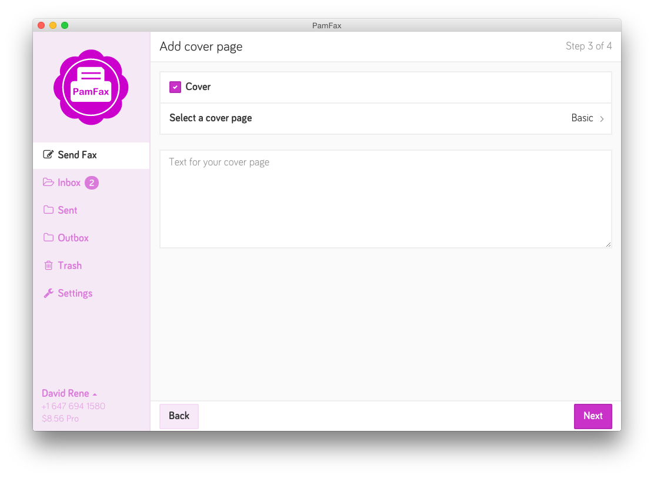
Task: Click the Add cover page heading
Action: tap(201, 47)
